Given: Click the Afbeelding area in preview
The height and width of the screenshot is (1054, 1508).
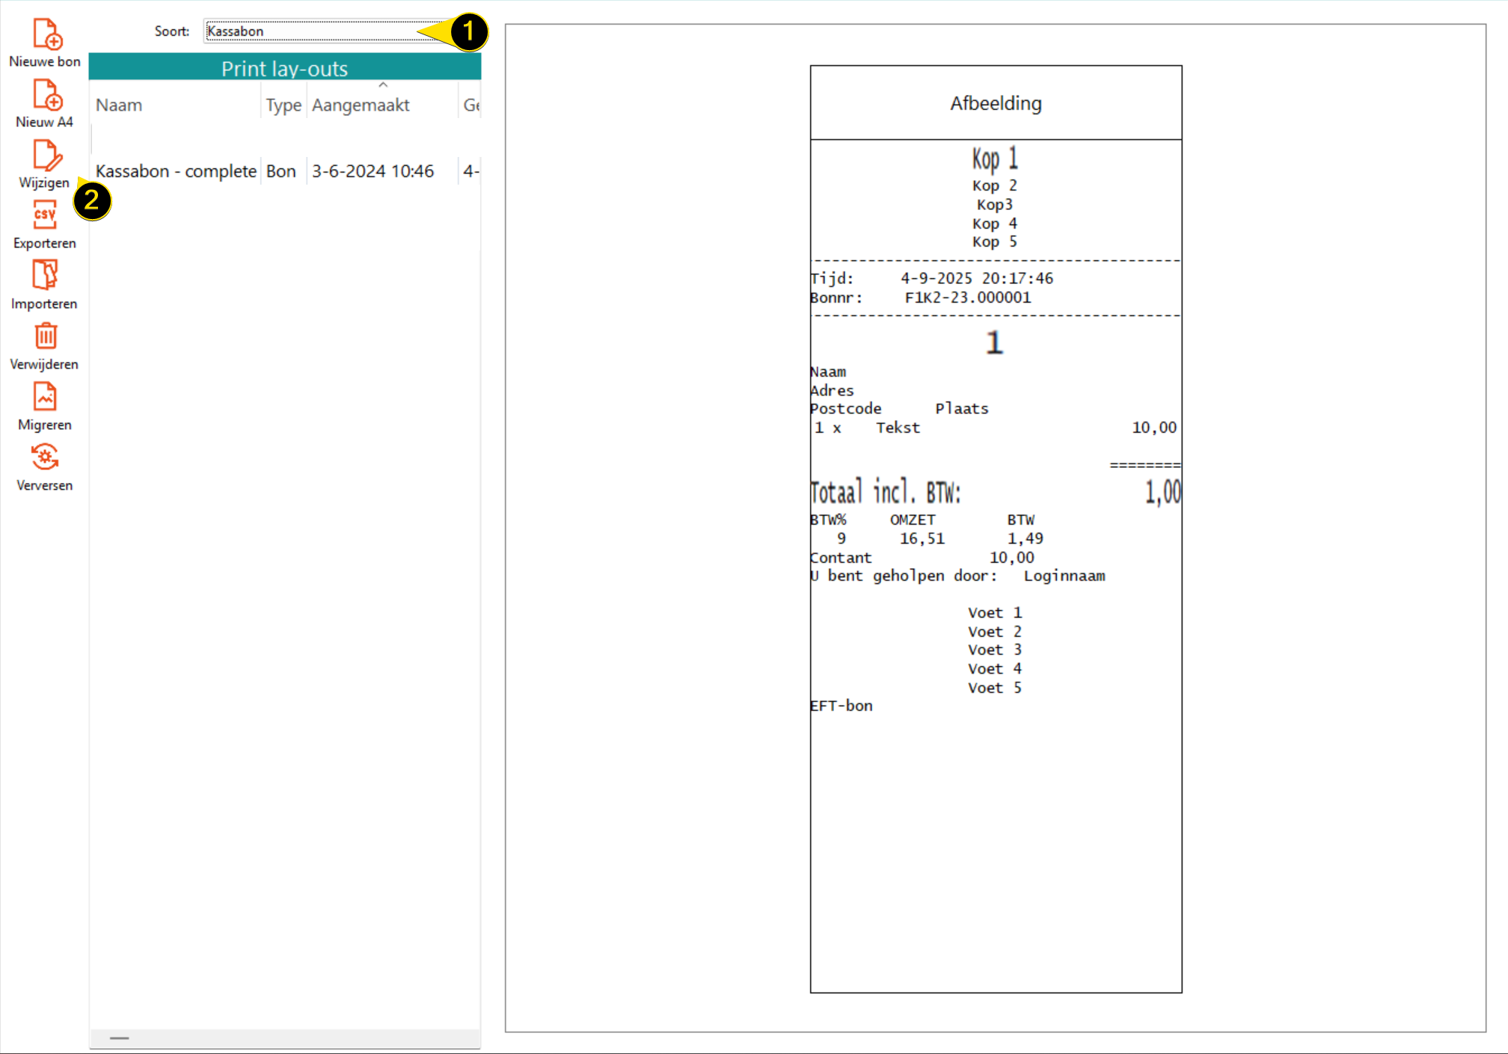Looking at the screenshot, I should [x=995, y=103].
